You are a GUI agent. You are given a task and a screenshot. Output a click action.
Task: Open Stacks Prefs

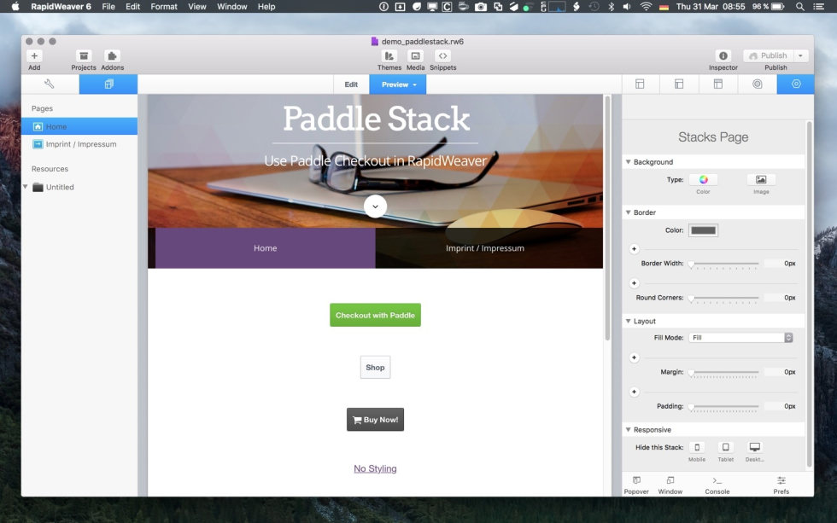(x=781, y=485)
